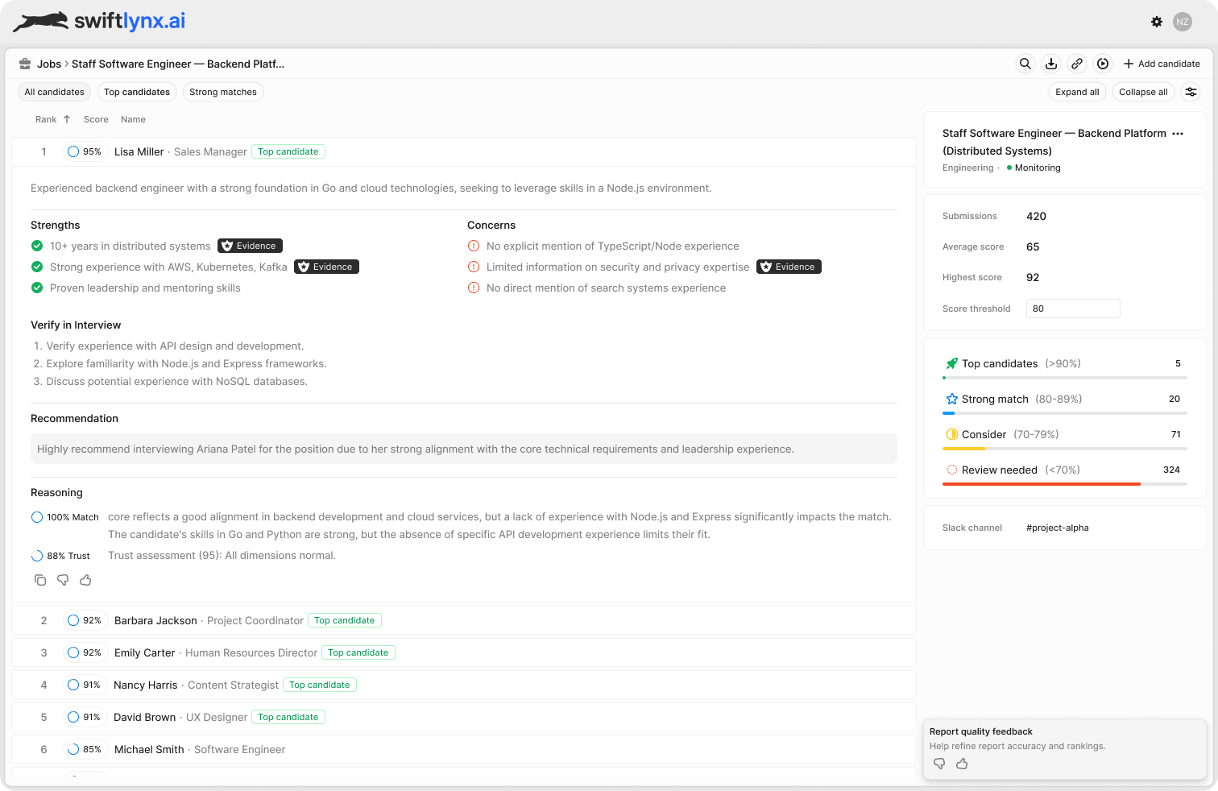Click the play/run icon in toolbar

[x=1103, y=64]
